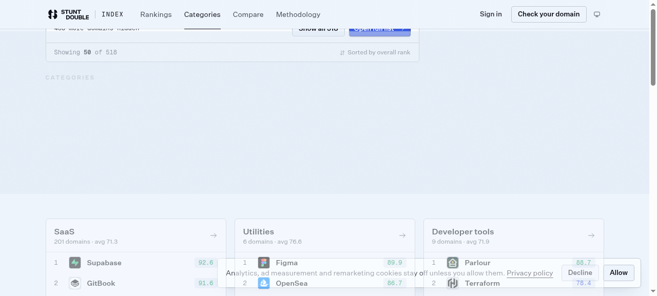Decline analytics cookies
Screen dimensions: 657x296
[580, 273]
